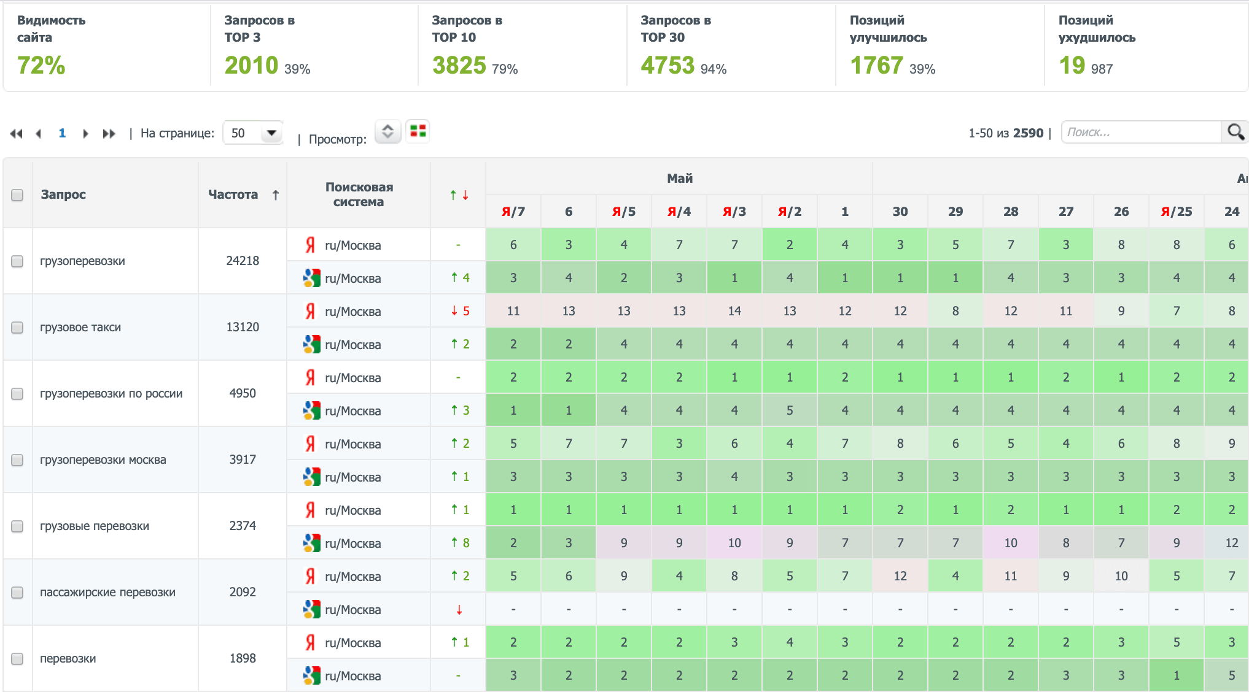This screenshot has width=1249, height=692.
Task: Select the Я/25 date column header
Action: click(1176, 212)
